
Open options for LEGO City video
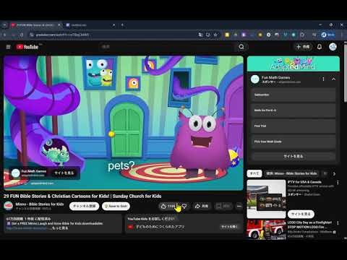pyautogui.click(x=338, y=223)
